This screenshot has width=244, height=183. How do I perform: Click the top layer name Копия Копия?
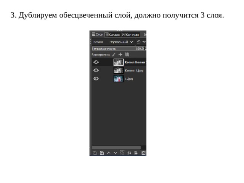(135, 62)
